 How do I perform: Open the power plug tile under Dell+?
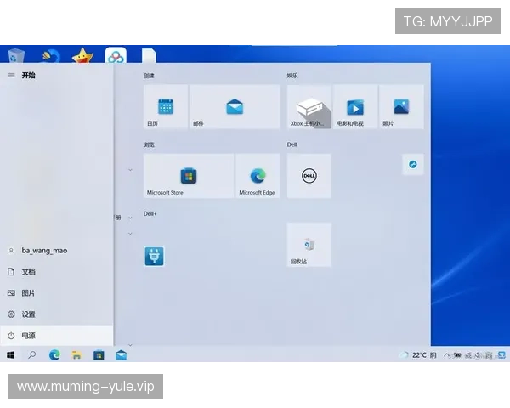(x=154, y=257)
